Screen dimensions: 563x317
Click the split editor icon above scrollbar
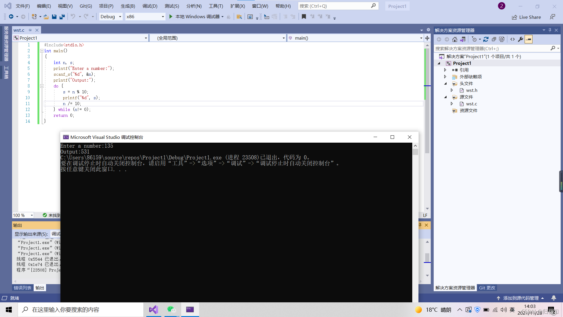tap(427, 38)
